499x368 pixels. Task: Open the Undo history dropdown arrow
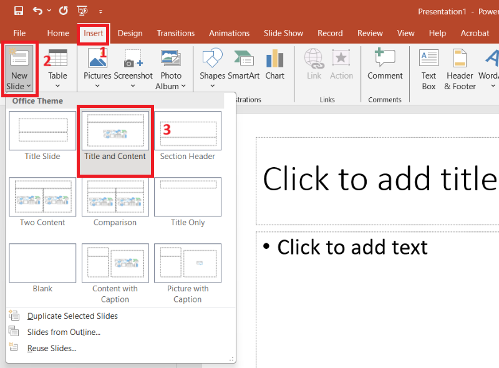[x=49, y=11]
